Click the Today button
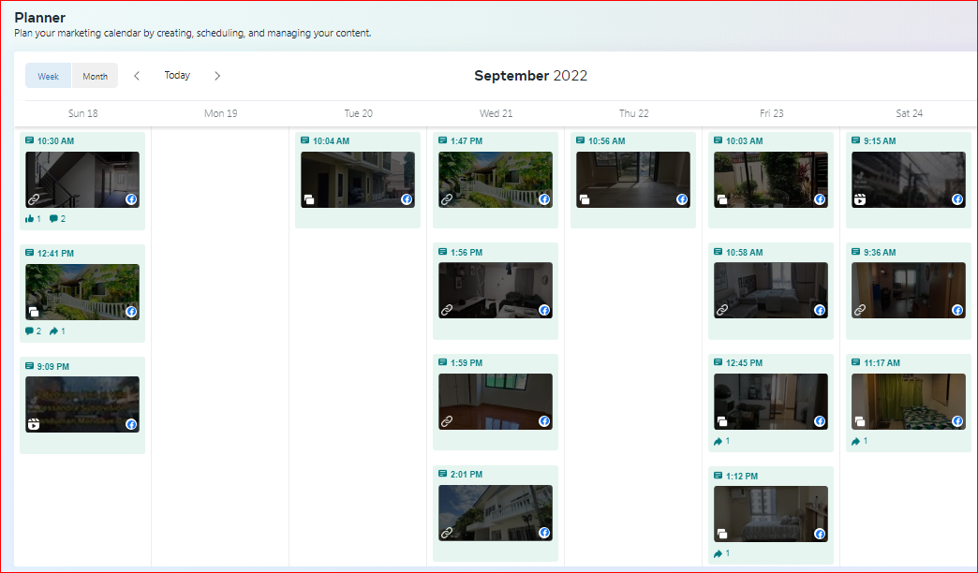This screenshot has width=978, height=573. point(177,76)
